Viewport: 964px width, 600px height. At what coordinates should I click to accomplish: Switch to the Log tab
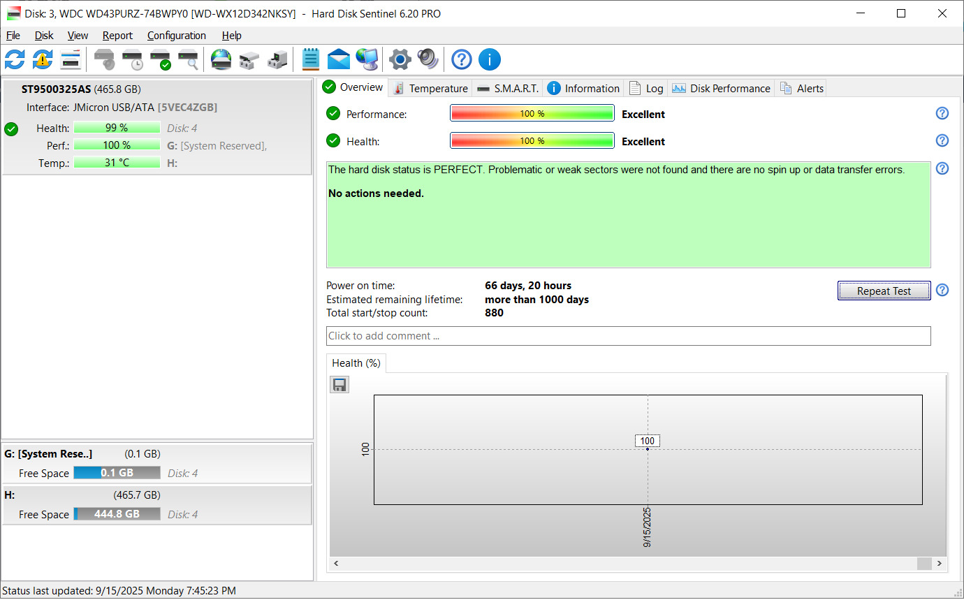pyautogui.click(x=646, y=88)
